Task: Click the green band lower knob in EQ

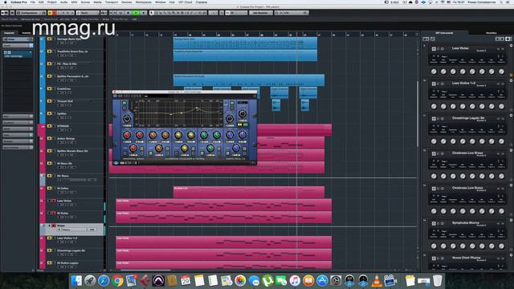Action: pos(210,149)
